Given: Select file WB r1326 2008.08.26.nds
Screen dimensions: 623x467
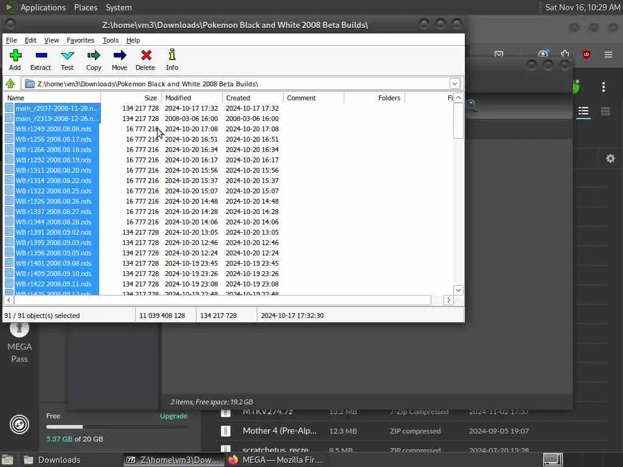Looking at the screenshot, I should [54, 201].
